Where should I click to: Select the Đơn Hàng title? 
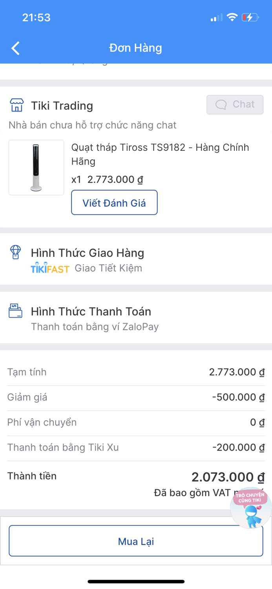(136, 48)
